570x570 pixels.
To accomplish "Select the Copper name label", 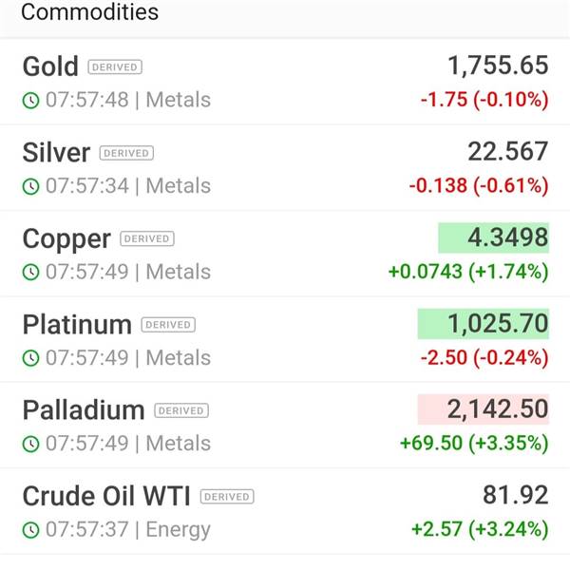I will (66, 239).
